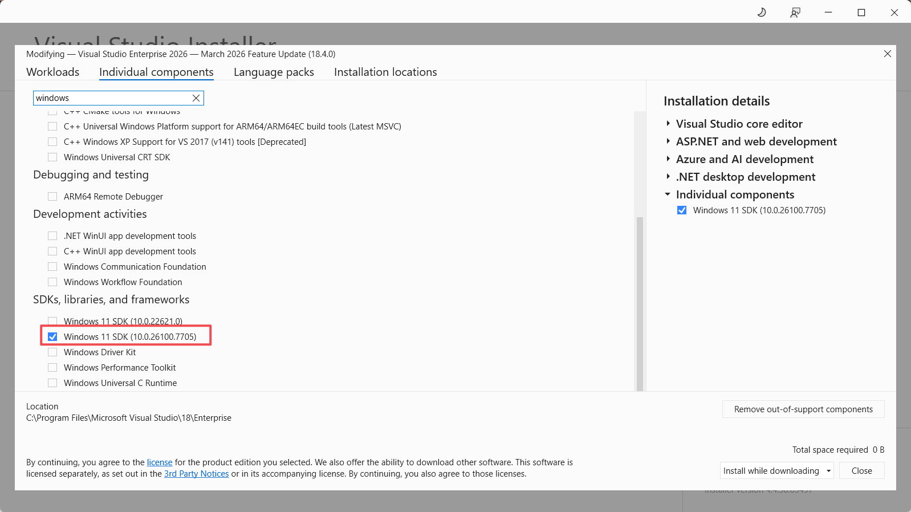Expand ASP.NET and web development node

coord(668,141)
